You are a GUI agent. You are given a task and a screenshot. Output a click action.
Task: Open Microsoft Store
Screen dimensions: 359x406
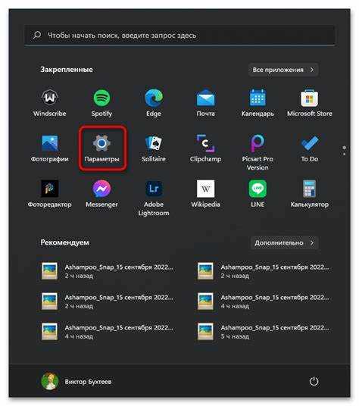click(310, 103)
